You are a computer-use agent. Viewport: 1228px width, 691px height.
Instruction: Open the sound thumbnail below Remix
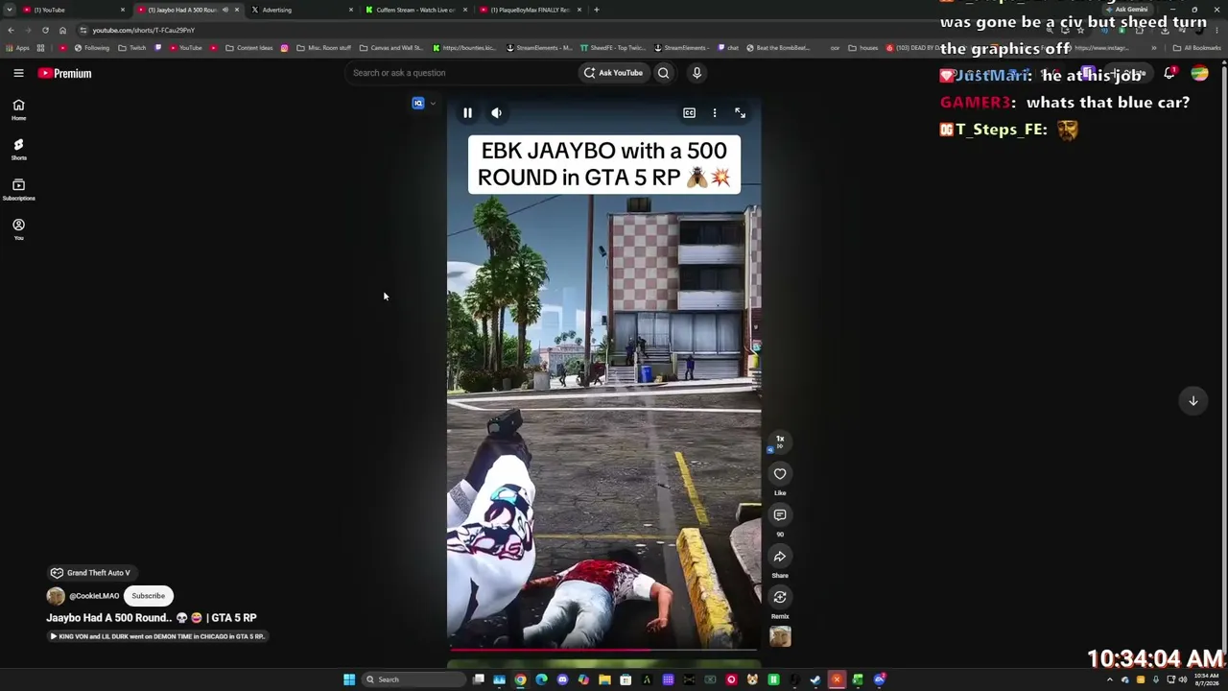(x=780, y=636)
